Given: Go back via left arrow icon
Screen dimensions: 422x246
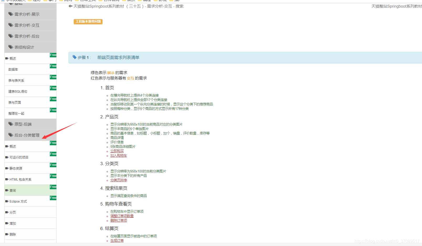Looking at the screenshot, I should [x=70, y=6].
